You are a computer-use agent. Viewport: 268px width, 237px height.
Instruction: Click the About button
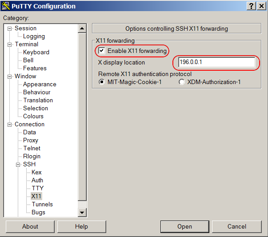coord(30,227)
